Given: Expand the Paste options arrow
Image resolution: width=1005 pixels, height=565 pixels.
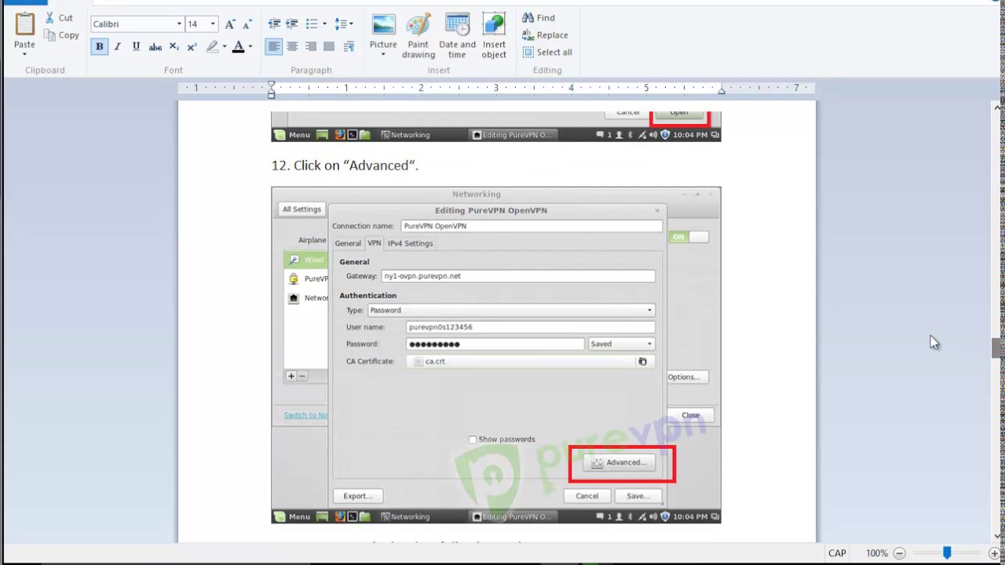Looking at the screenshot, I should [x=24, y=54].
